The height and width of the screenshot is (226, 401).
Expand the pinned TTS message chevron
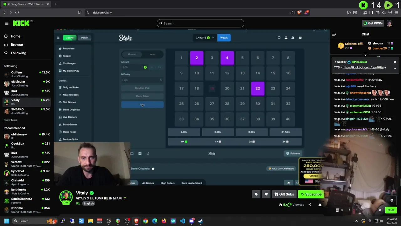(395, 68)
